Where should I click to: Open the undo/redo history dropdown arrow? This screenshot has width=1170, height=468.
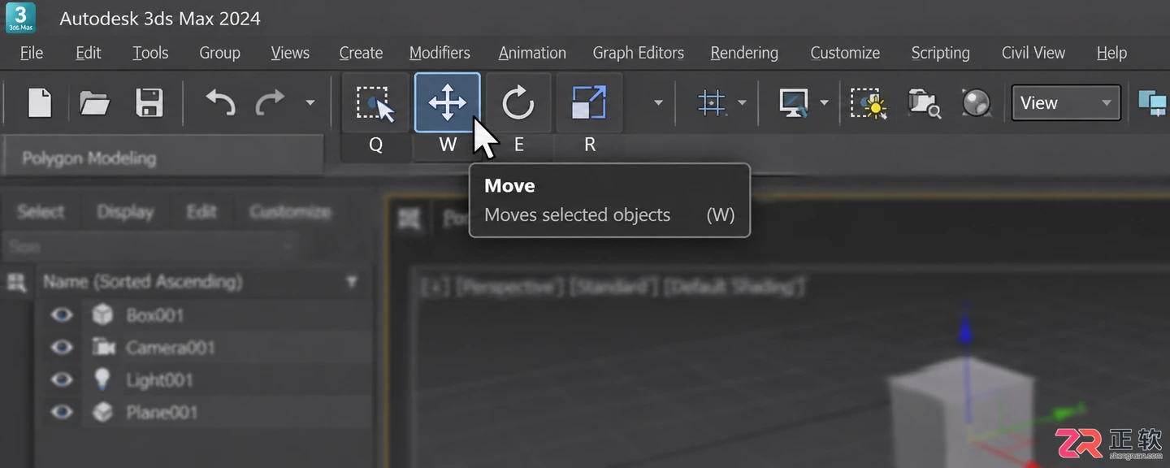point(310,103)
